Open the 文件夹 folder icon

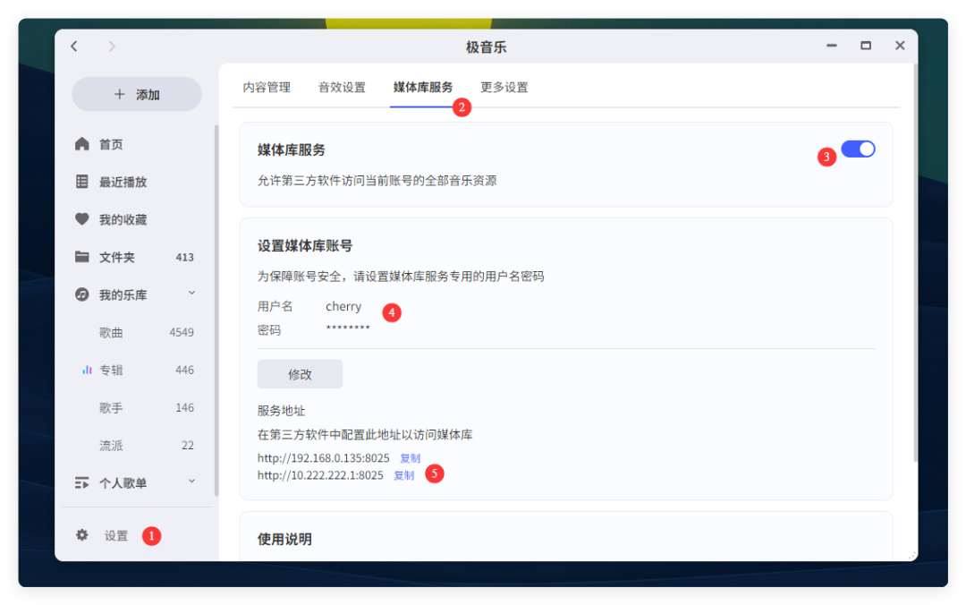pyautogui.click(x=82, y=257)
